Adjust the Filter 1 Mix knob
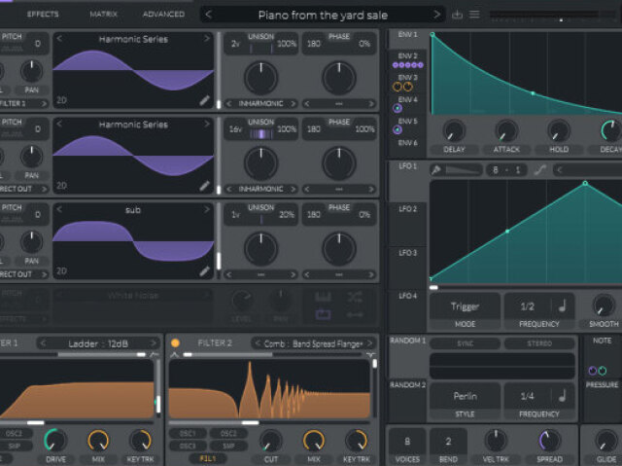This screenshot has height=466, width=622. click(x=98, y=440)
